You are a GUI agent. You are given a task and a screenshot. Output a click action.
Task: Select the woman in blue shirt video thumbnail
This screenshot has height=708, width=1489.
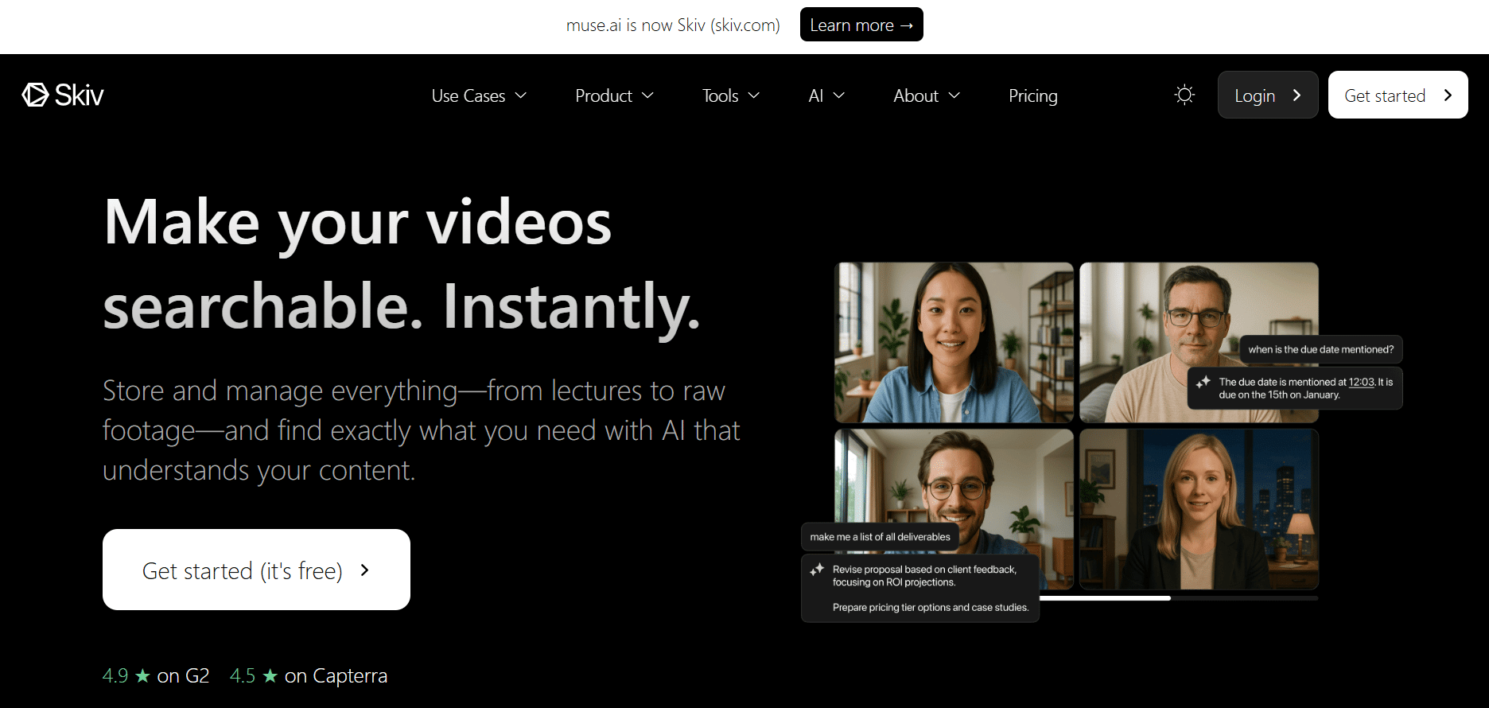click(954, 342)
